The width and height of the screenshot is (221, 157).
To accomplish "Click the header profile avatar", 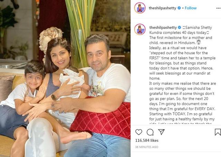I will (x=140, y=8).
